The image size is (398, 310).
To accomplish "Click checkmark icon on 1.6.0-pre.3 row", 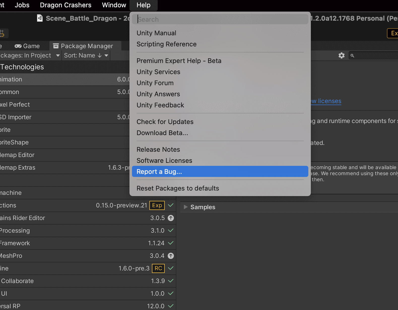I will click(171, 268).
